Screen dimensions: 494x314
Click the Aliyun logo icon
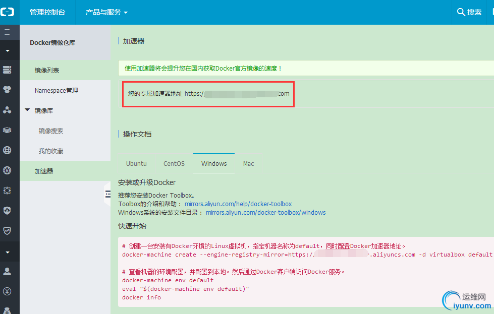[7, 12]
